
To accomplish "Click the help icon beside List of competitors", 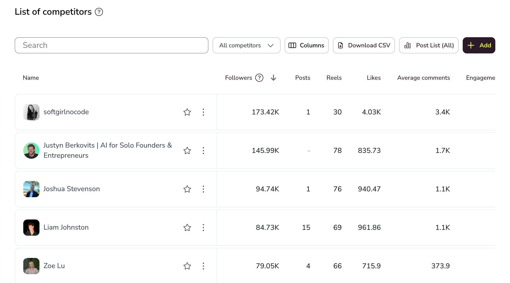I will 99,12.
